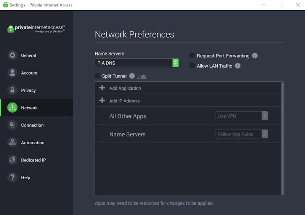This screenshot has width=305, height=215.
Task: Click the split tunnel list scrollbar
Action: (x=283, y=139)
